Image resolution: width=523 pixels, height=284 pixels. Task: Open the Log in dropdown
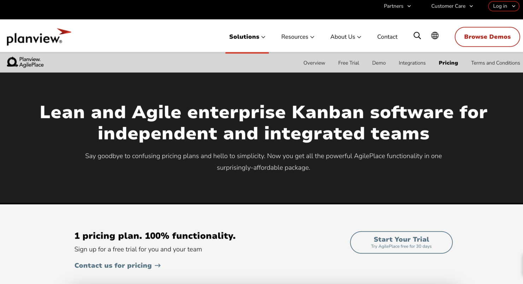coord(504,6)
